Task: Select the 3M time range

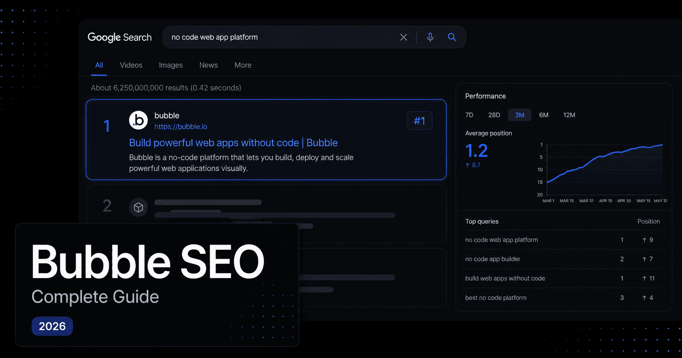Action: [x=520, y=115]
